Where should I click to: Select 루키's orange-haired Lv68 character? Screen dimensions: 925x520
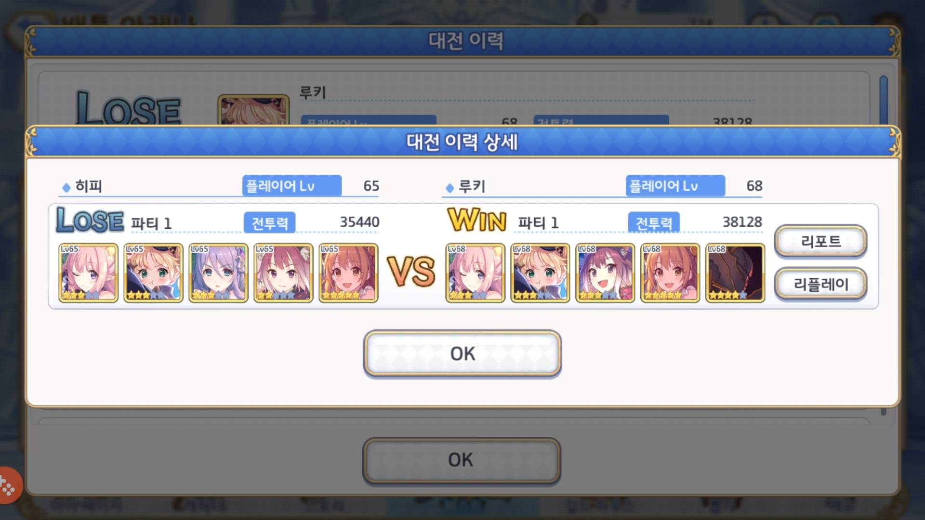pos(670,273)
